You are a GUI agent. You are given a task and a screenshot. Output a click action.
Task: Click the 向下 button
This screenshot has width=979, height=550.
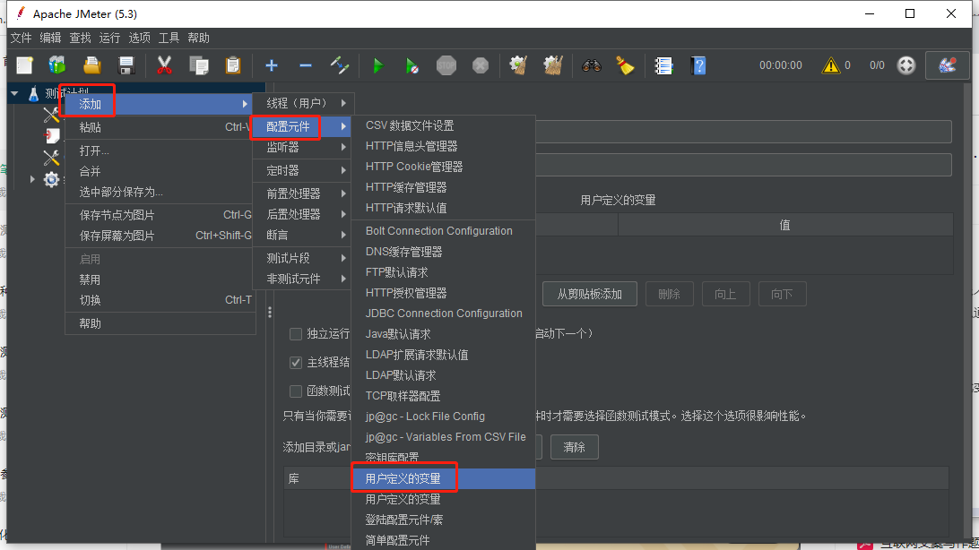coord(782,294)
